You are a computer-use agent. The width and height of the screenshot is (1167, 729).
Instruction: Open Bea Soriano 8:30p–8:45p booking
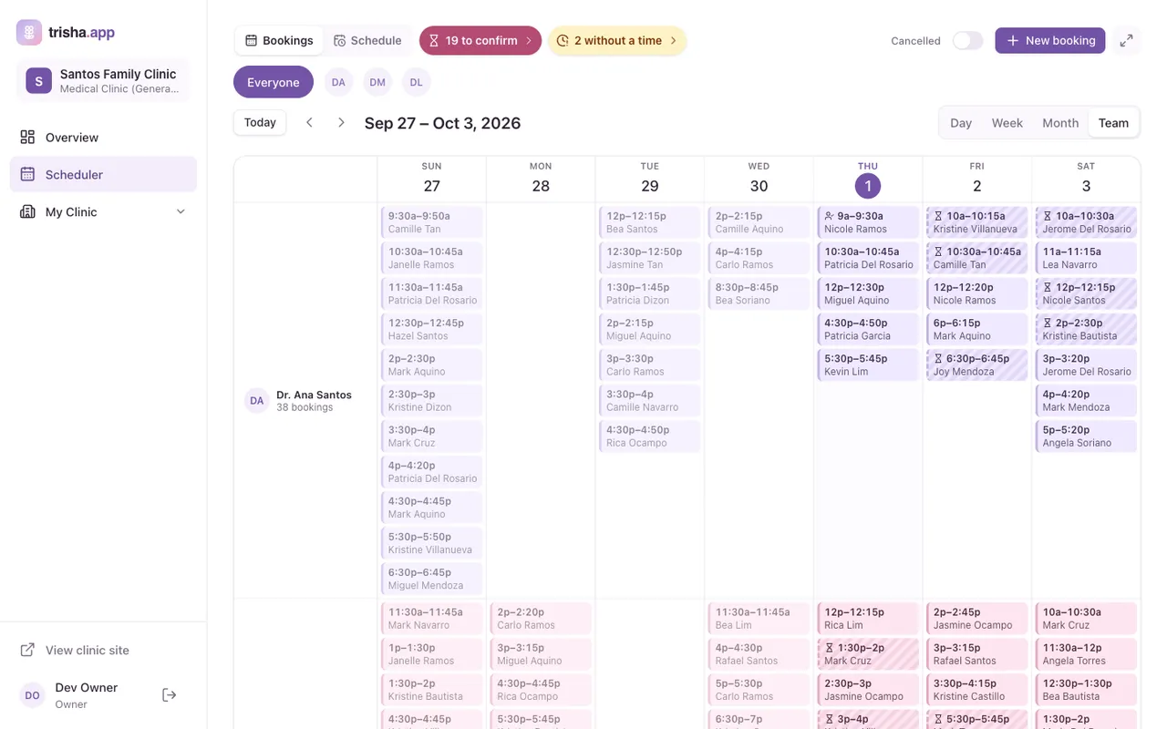point(759,293)
